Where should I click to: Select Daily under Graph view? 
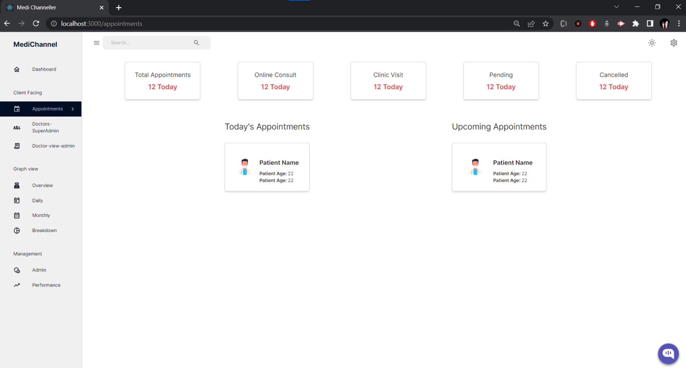pyautogui.click(x=37, y=200)
